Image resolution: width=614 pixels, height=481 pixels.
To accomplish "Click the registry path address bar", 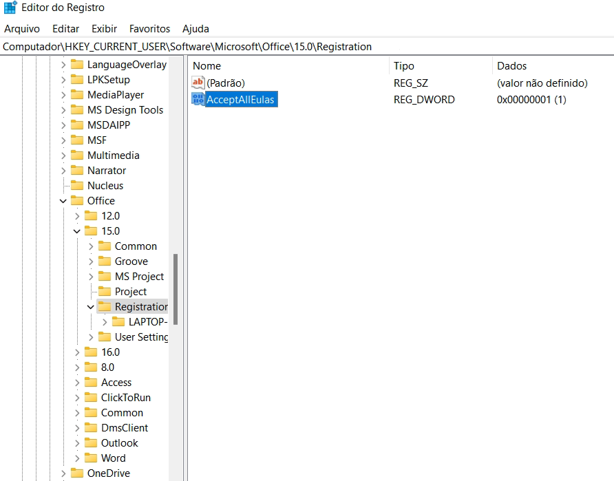I will click(x=307, y=47).
